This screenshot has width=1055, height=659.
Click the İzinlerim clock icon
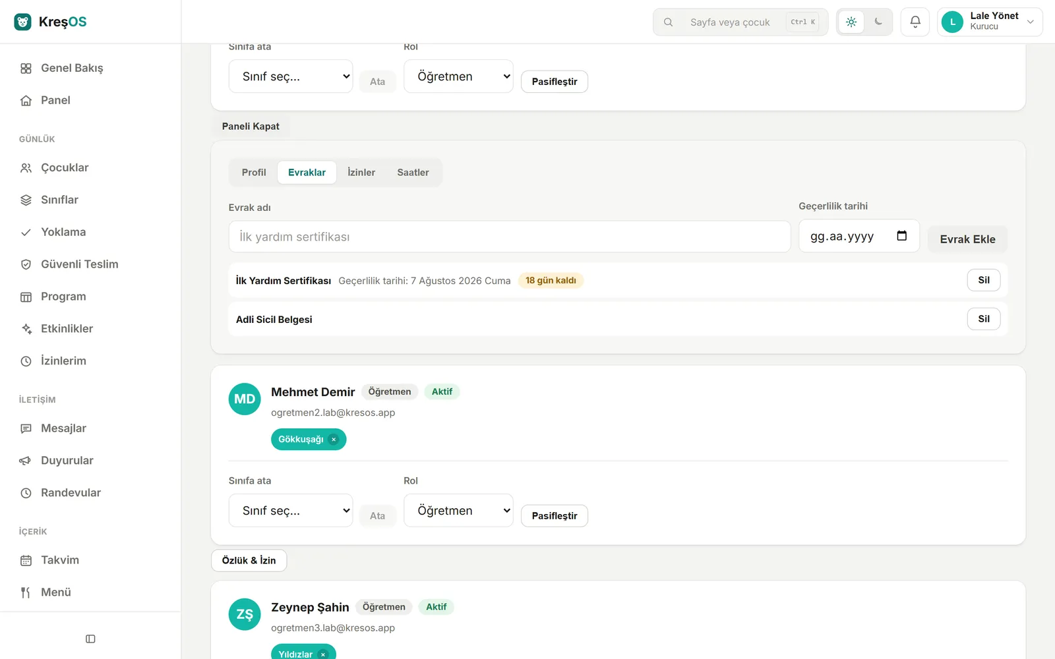(26, 362)
